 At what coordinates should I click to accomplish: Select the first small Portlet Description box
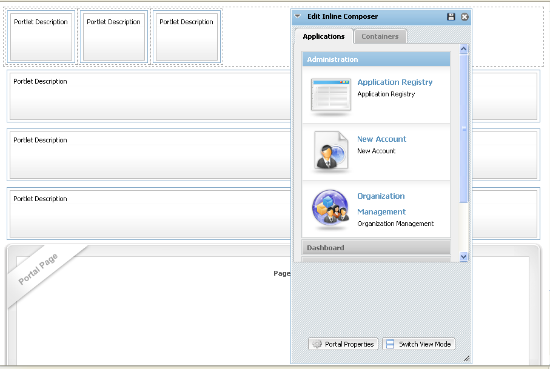[x=41, y=36]
